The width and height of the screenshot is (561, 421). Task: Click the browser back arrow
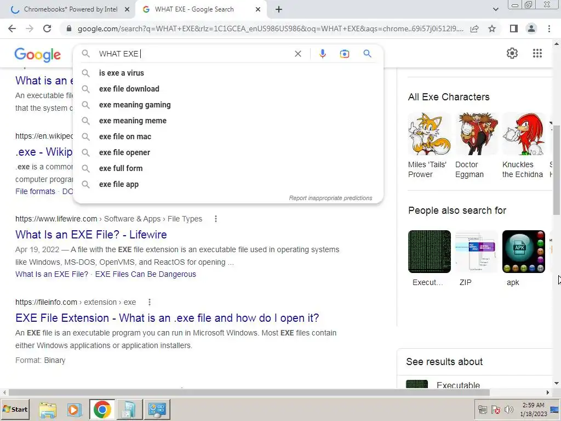point(12,29)
